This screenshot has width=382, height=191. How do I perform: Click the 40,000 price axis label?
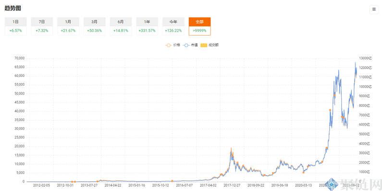coord(20,111)
